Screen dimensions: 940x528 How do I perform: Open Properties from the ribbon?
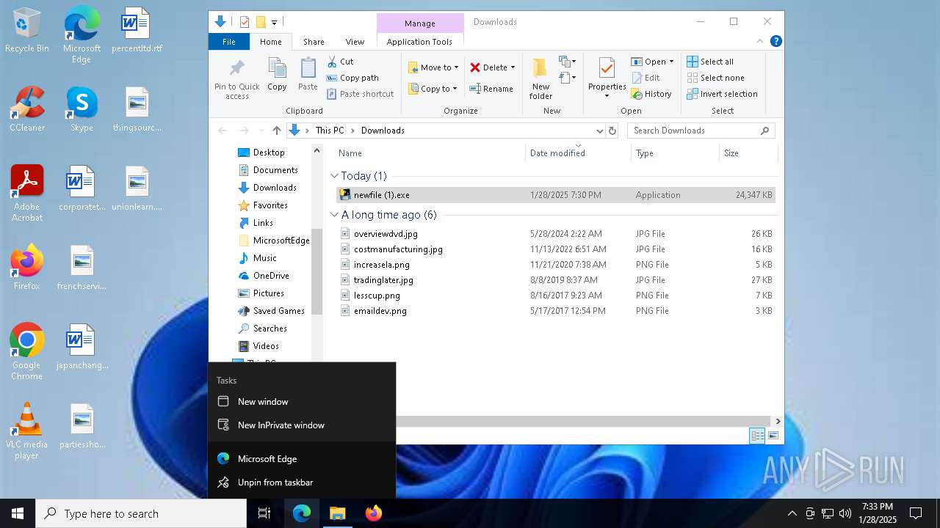click(607, 78)
